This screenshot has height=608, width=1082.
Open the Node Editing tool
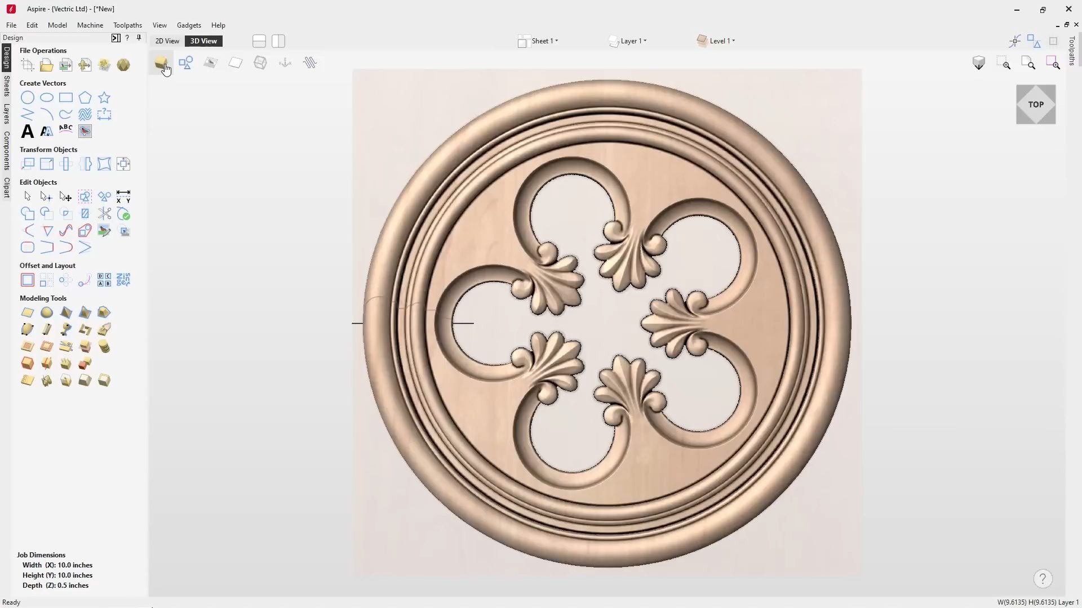point(46,196)
